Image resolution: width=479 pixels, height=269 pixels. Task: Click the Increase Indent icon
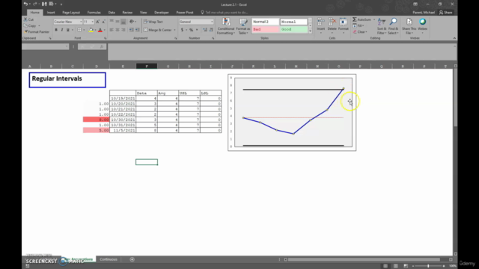(138, 30)
